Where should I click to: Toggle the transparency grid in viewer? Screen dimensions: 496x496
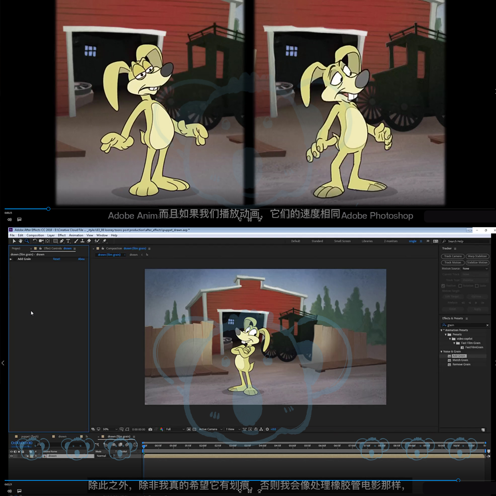click(x=194, y=429)
